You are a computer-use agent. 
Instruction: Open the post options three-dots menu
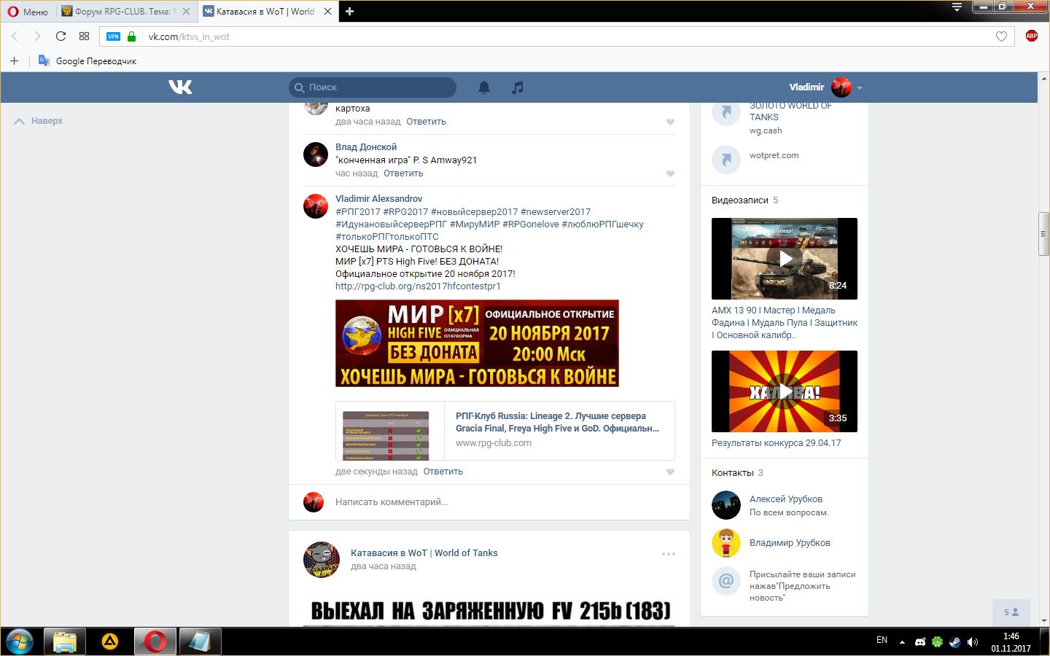point(668,554)
